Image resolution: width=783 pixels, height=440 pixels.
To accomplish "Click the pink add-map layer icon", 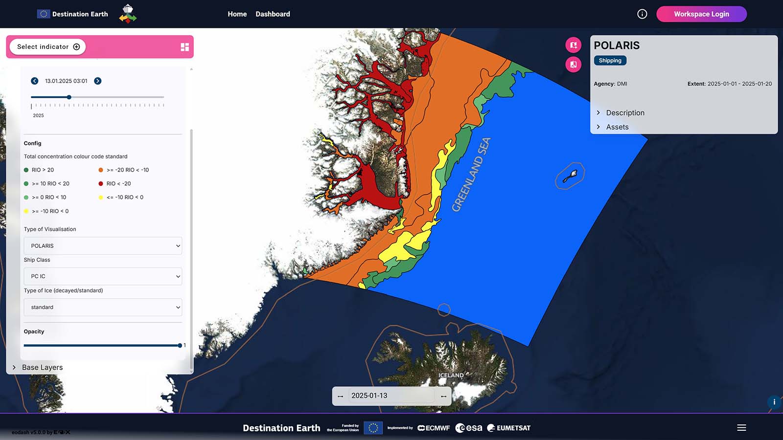I will 573,45.
